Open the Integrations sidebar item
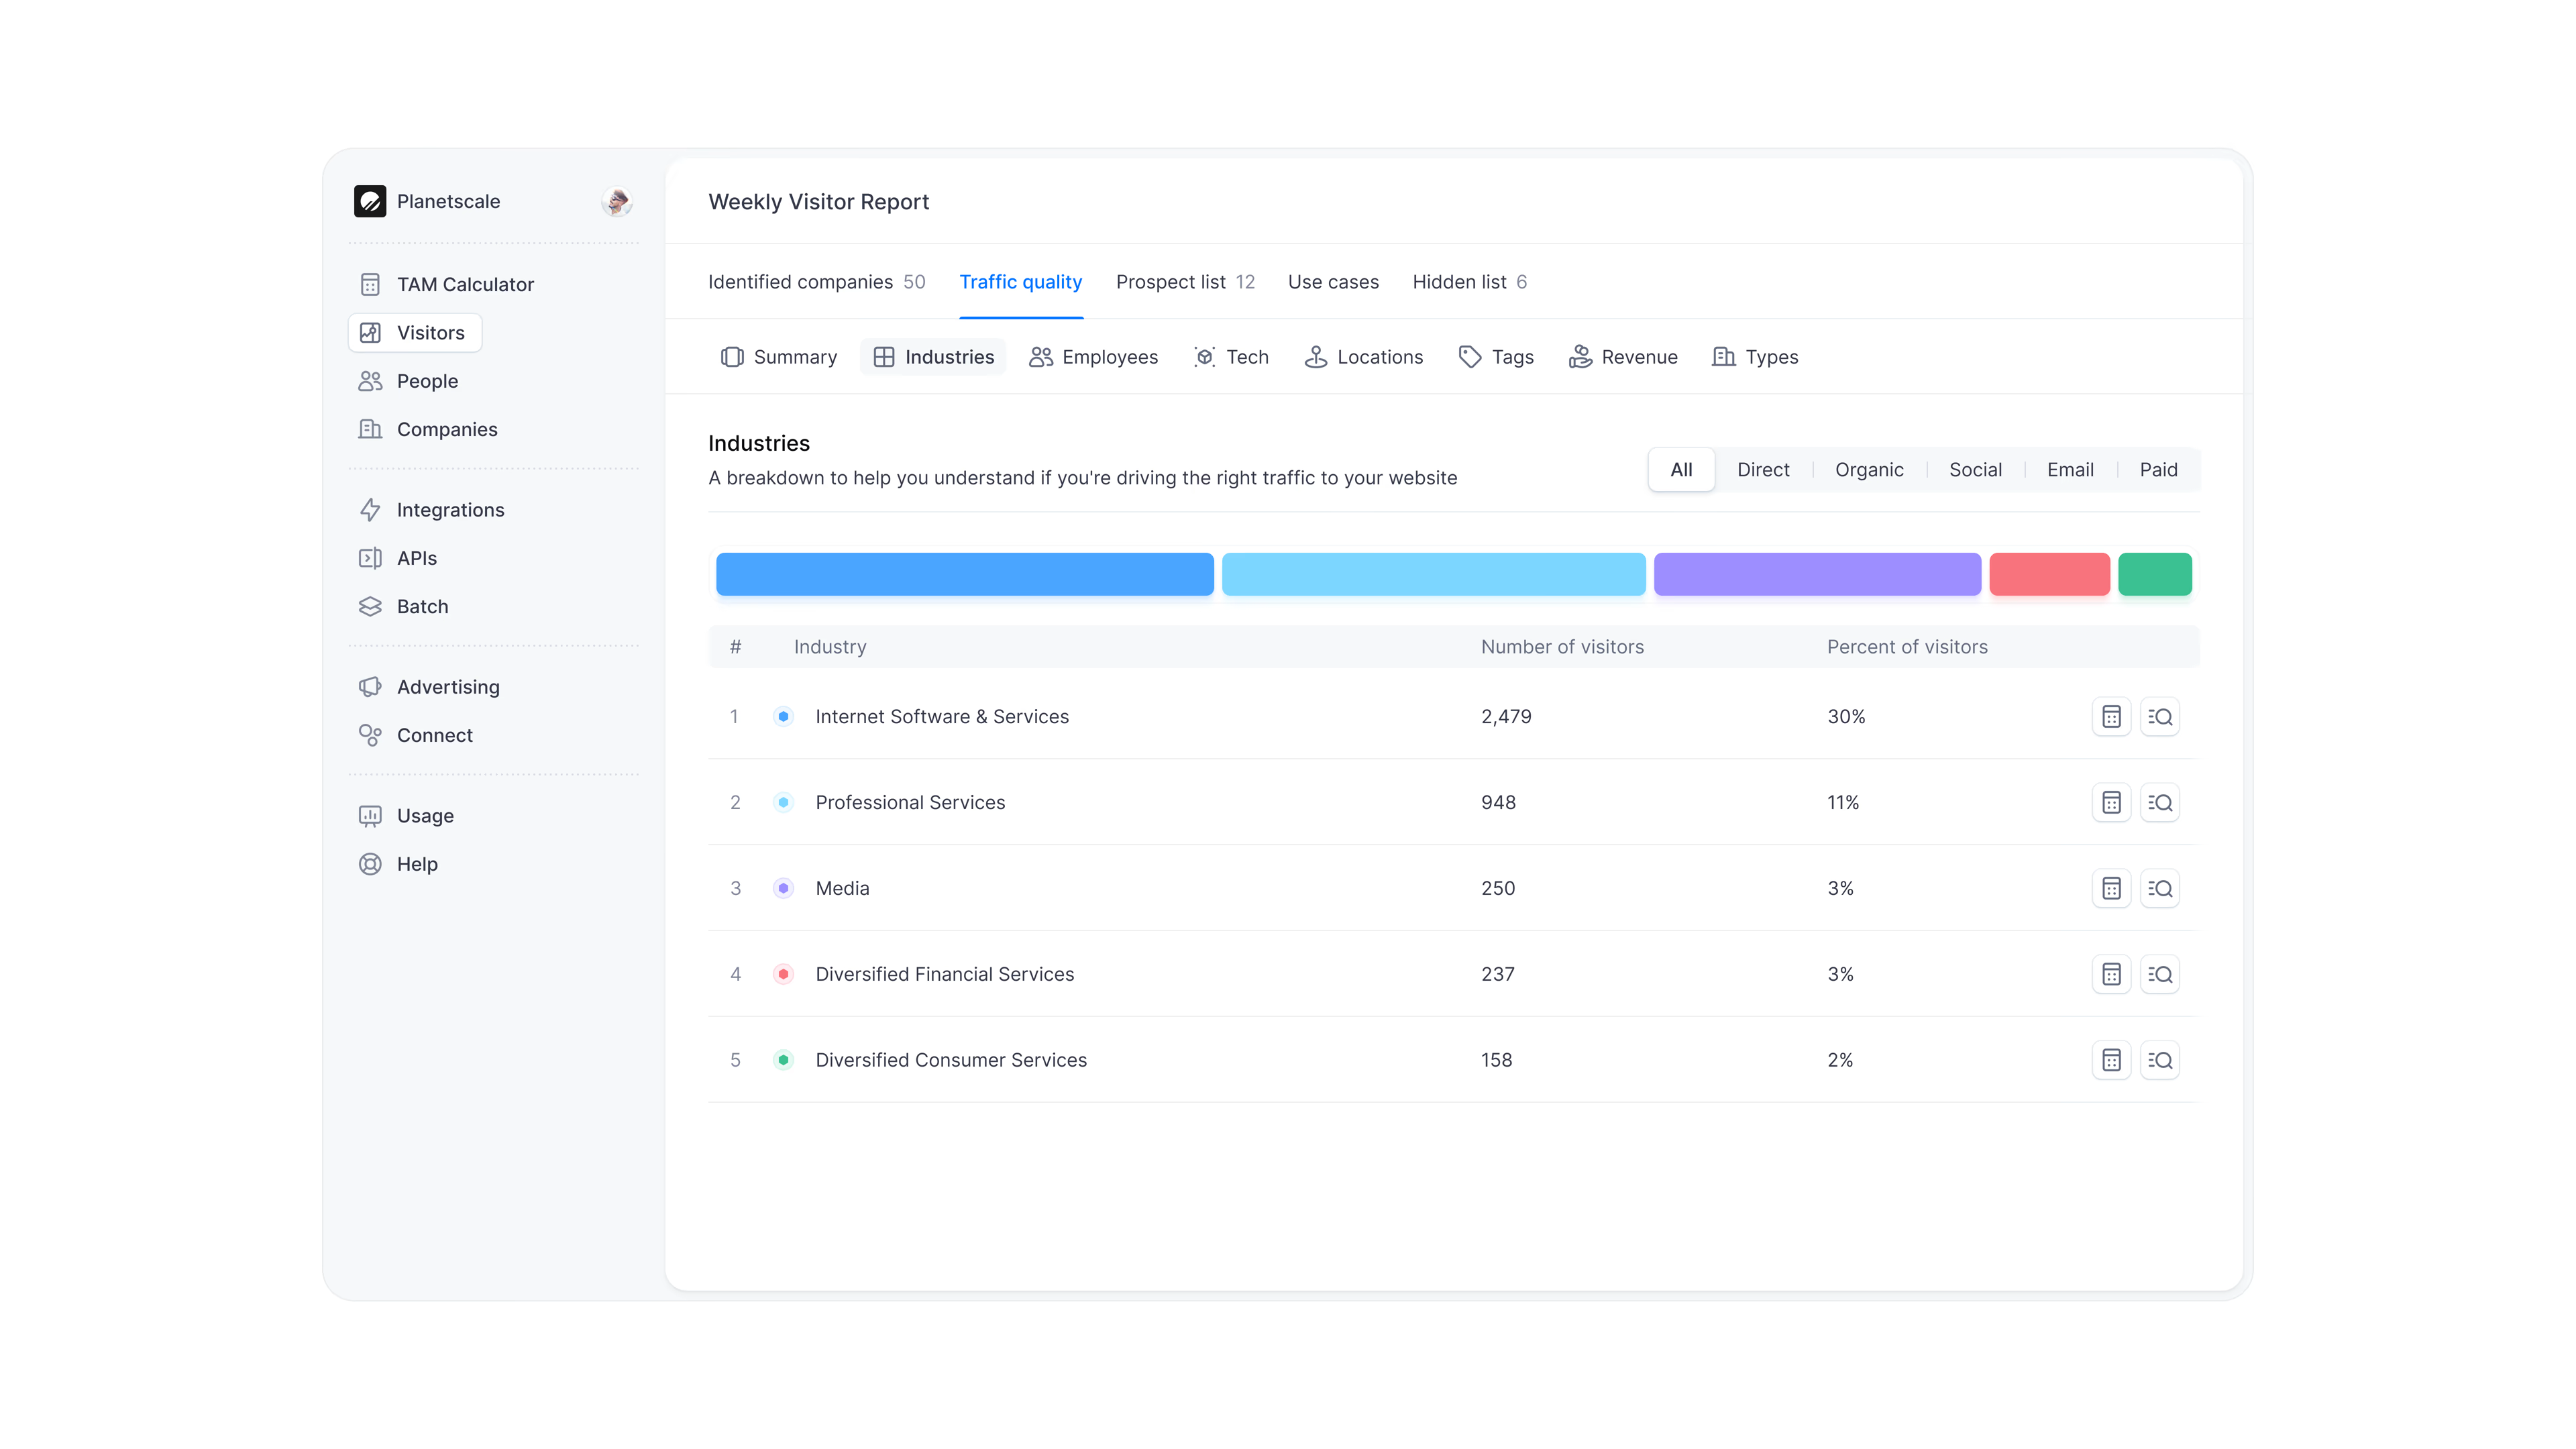This screenshot has height=1449, width=2576. tap(450, 510)
